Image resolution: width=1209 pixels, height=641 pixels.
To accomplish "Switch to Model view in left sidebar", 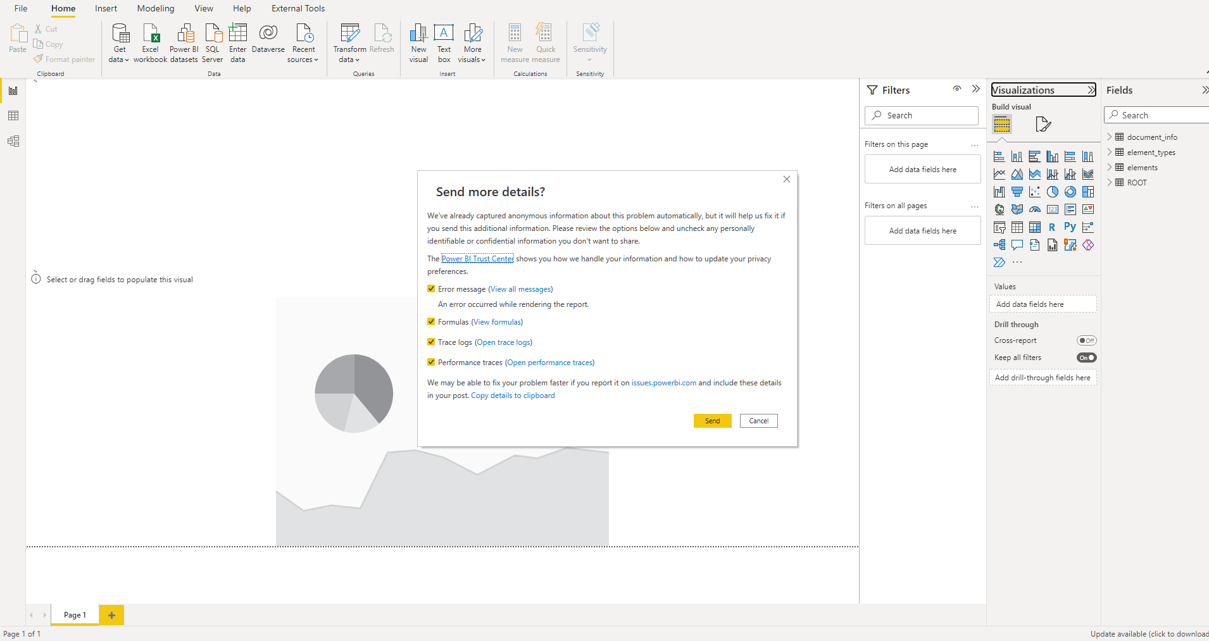I will click(13, 141).
